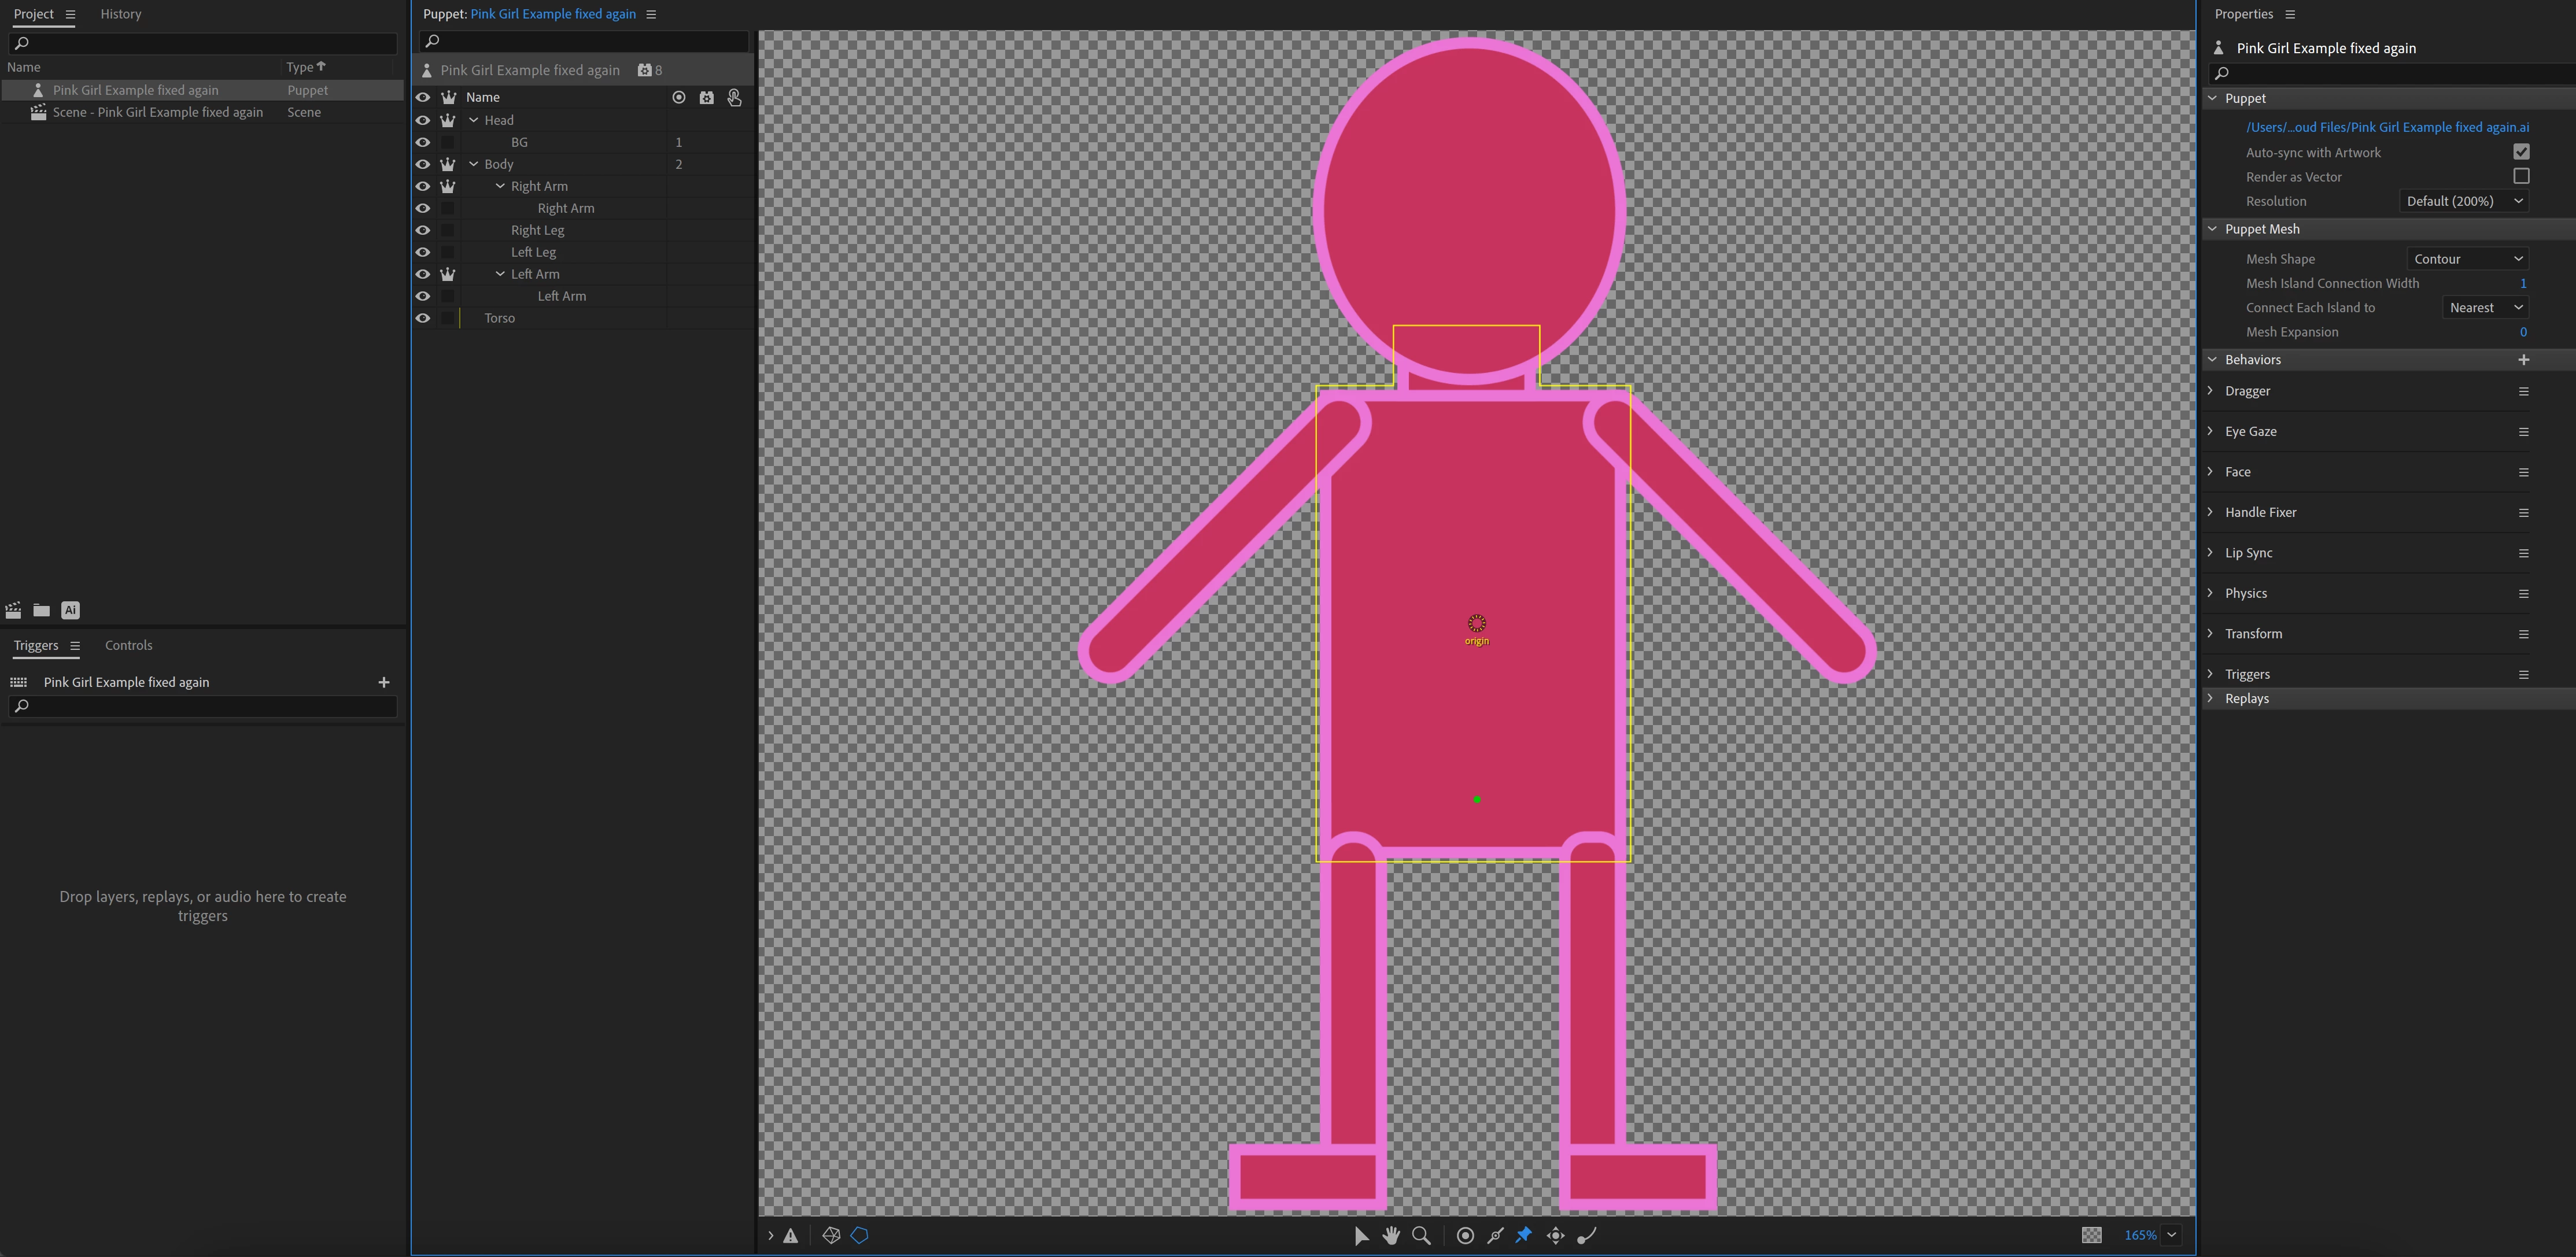Open the puppet artwork file path link
Image resolution: width=2576 pixels, height=1257 pixels.
pyautogui.click(x=2387, y=127)
